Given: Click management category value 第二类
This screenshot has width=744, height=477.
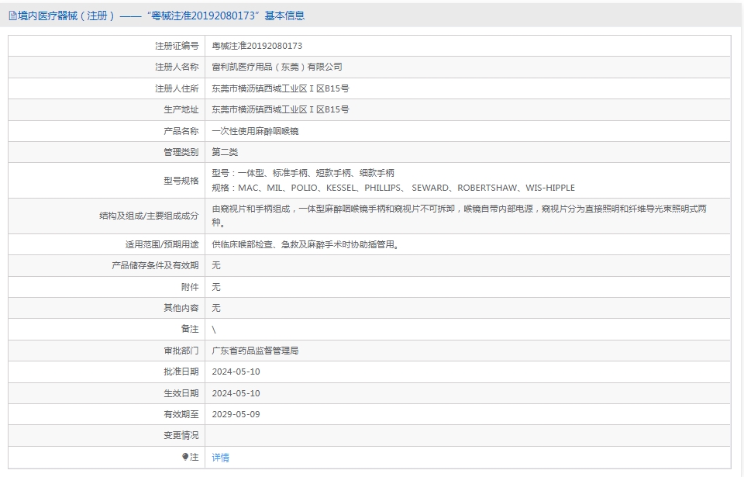Looking at the screenshot, I should (225, 152).
